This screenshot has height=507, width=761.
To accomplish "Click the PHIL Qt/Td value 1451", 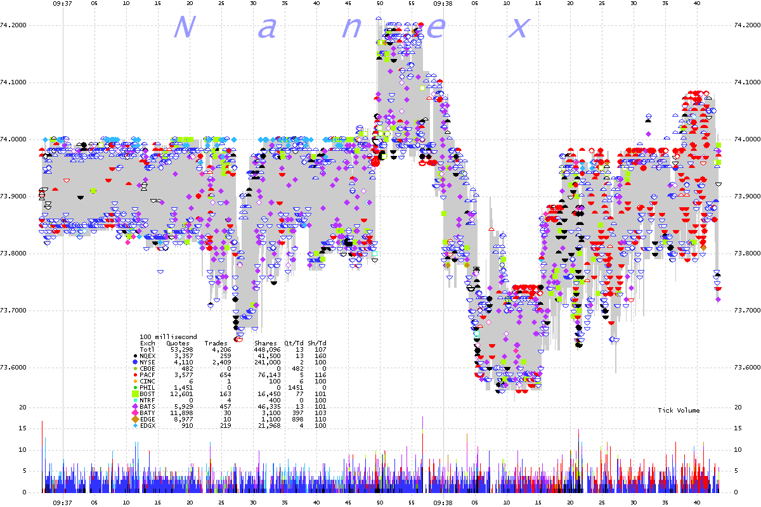I will click(x=296, y=387).
